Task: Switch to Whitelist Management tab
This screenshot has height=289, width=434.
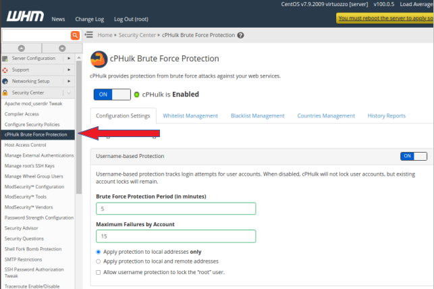Action: point(190,115)
